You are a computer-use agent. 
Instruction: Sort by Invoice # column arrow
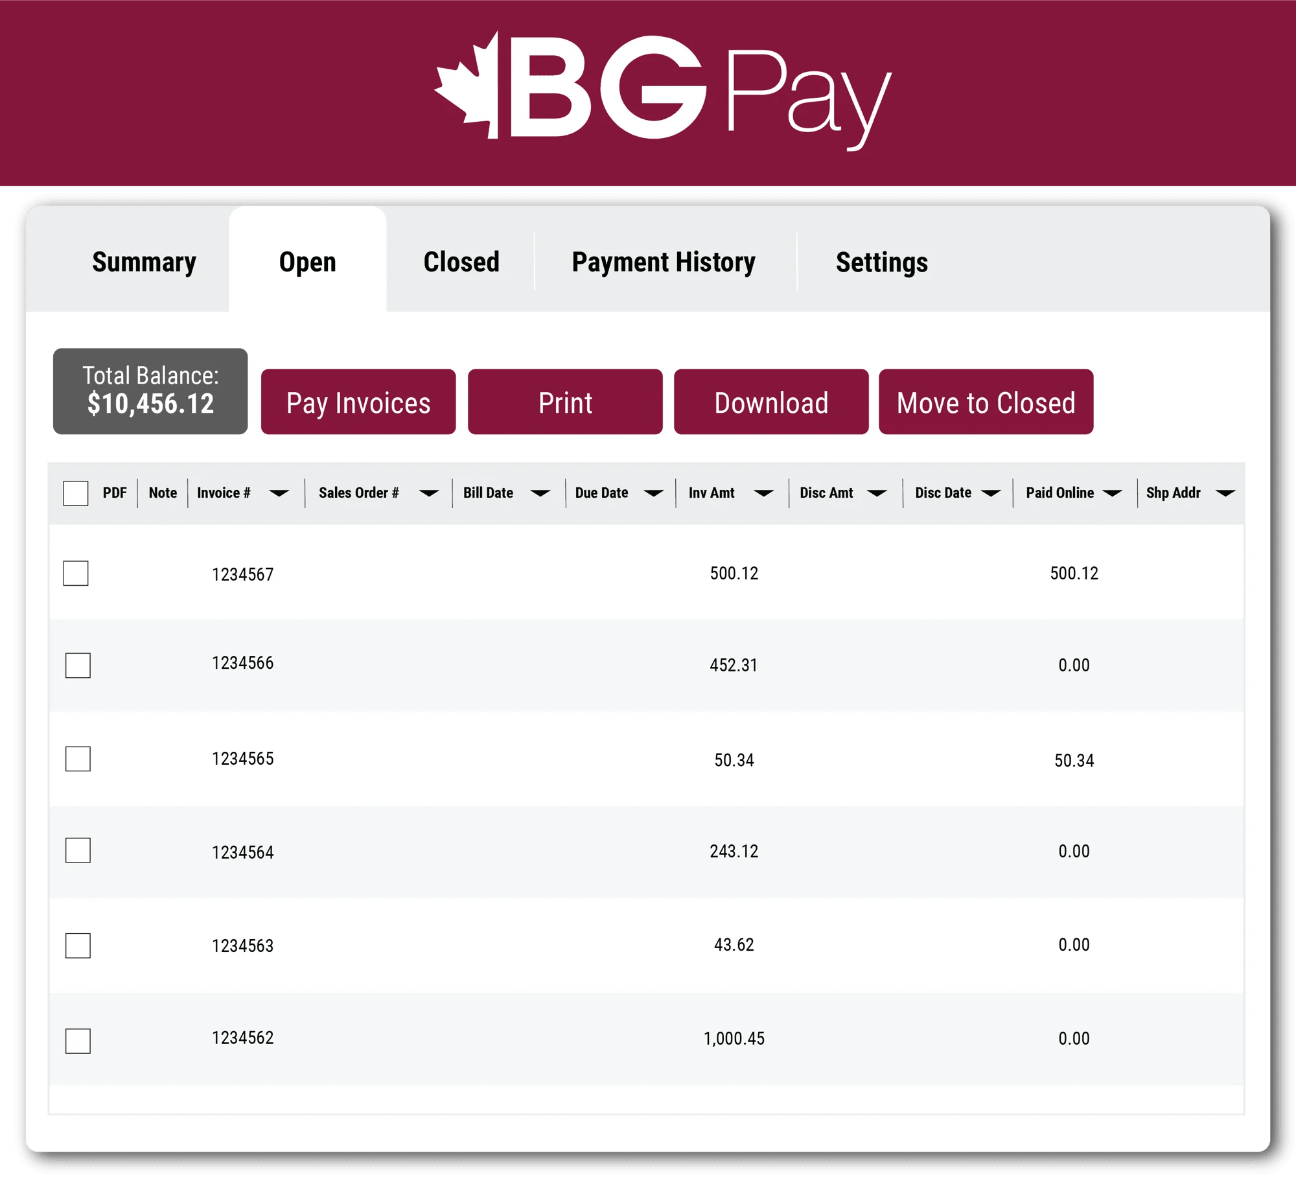(x=279, y=493)
